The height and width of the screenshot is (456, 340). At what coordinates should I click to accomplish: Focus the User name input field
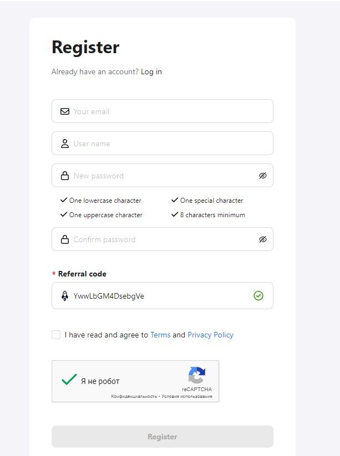[166, 144]
